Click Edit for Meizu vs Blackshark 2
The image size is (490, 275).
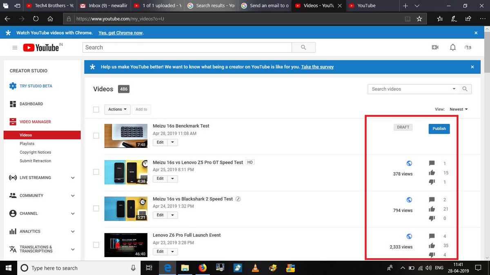(x=160, y=215)
